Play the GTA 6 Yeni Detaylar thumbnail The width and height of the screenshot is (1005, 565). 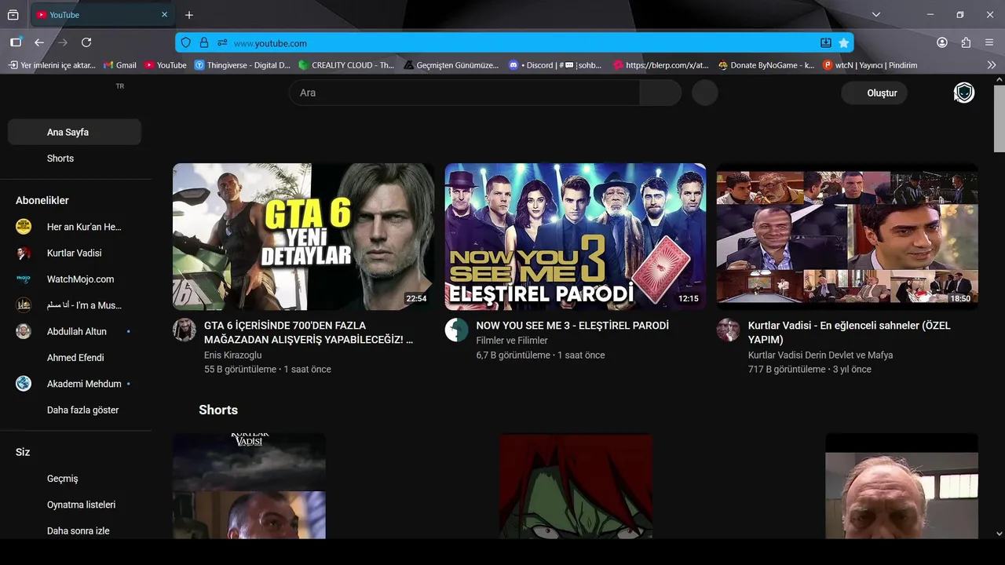(303, 236)
